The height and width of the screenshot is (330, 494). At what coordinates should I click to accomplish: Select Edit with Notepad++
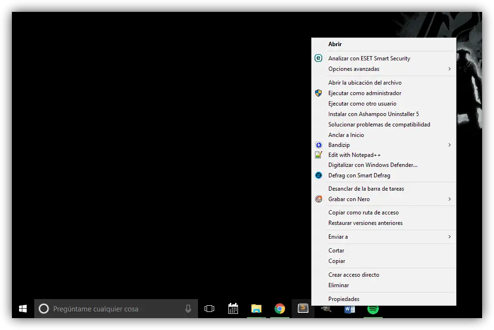coord(384,155)
